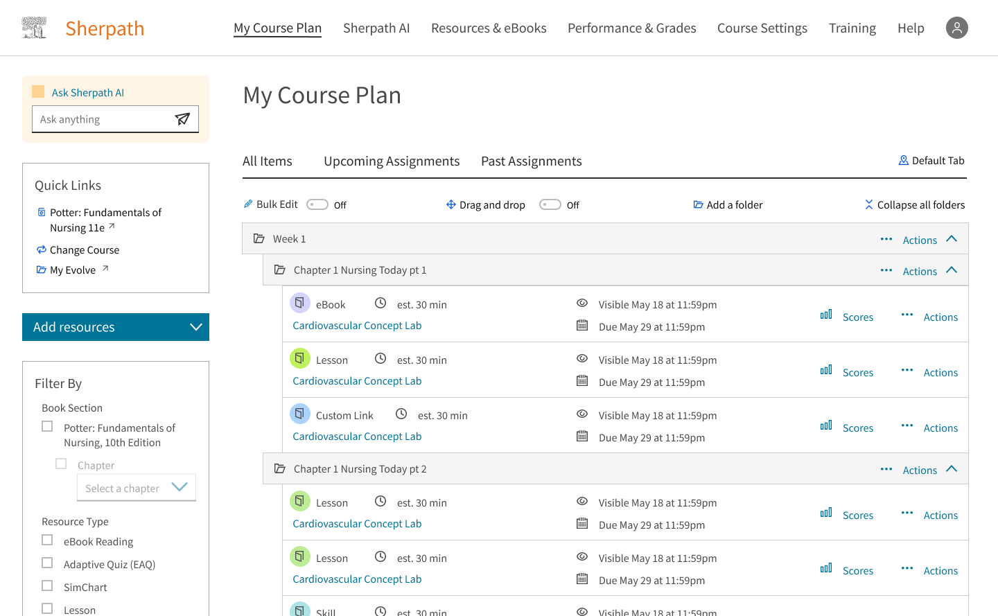Click the eBook resource type icon
Viewport: 998px width, 616px height.
click(x=299, y=303)
